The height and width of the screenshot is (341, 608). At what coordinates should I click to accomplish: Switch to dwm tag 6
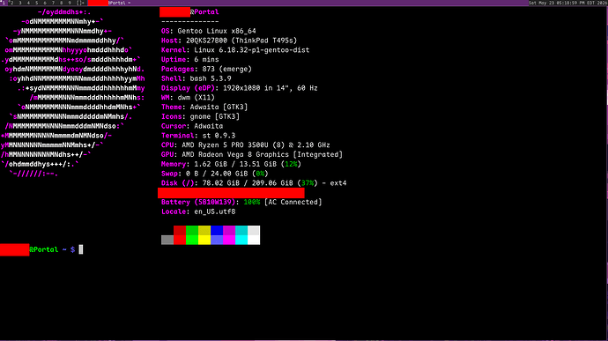(x=45, y=3)
